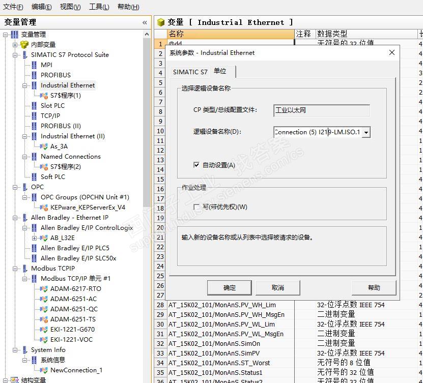Viewport: 423px width, 383px height.
Task: Collapse the OPC tree node
Action: point(15,187)
